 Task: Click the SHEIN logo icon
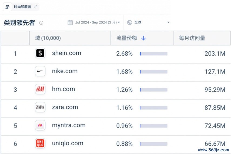point(40,53)
